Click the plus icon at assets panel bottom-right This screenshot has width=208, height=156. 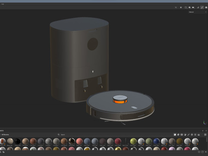[206, 152]
